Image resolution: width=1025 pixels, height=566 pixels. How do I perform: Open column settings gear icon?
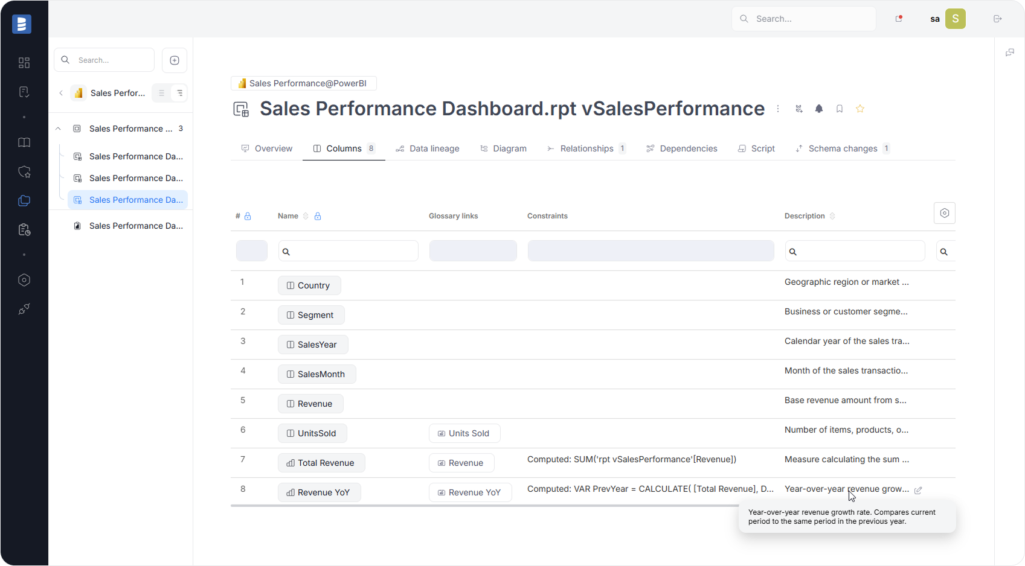point(944,213)
